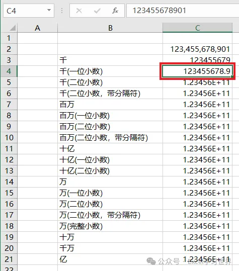Click the cell 百万 in row 7

tap(110, 105)
